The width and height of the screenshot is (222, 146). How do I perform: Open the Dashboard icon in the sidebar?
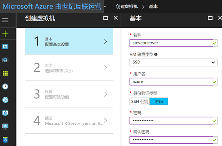pyautogui.click(x=5, y=46)
